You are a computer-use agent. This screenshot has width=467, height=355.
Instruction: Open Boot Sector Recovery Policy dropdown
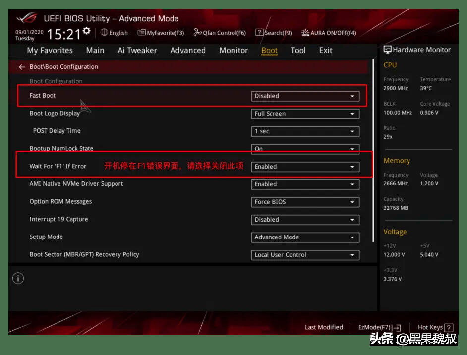click(305, 255)
